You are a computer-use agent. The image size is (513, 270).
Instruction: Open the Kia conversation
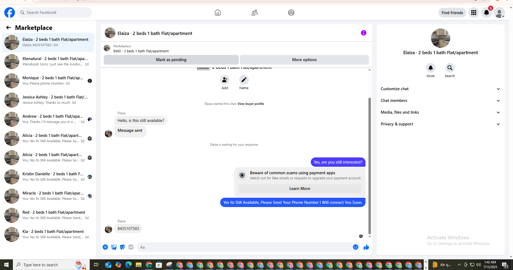pyautogui.click(x=48, y=235)
